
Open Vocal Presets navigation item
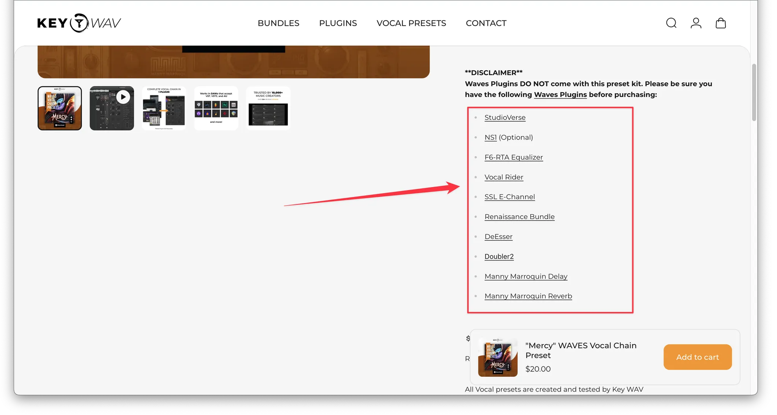click(411, 23)
